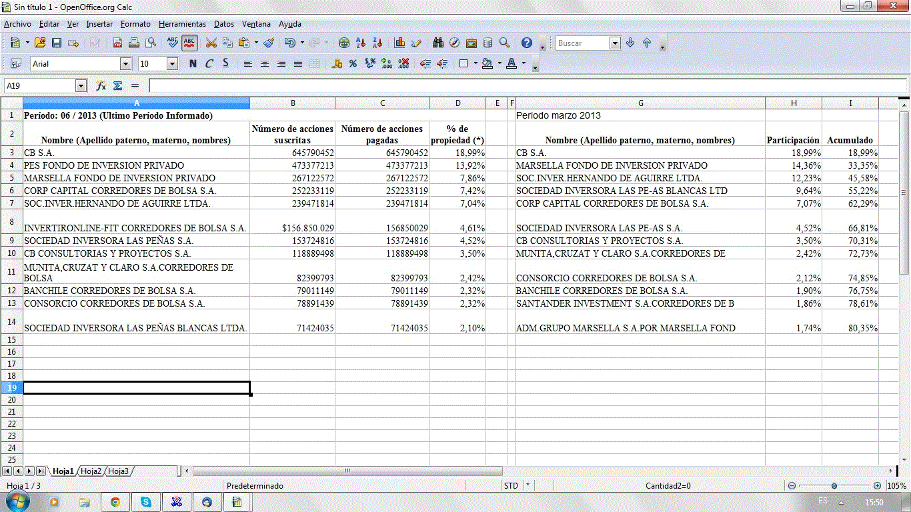
Task: Click the Sum button
Action: [x=118, y=86]
